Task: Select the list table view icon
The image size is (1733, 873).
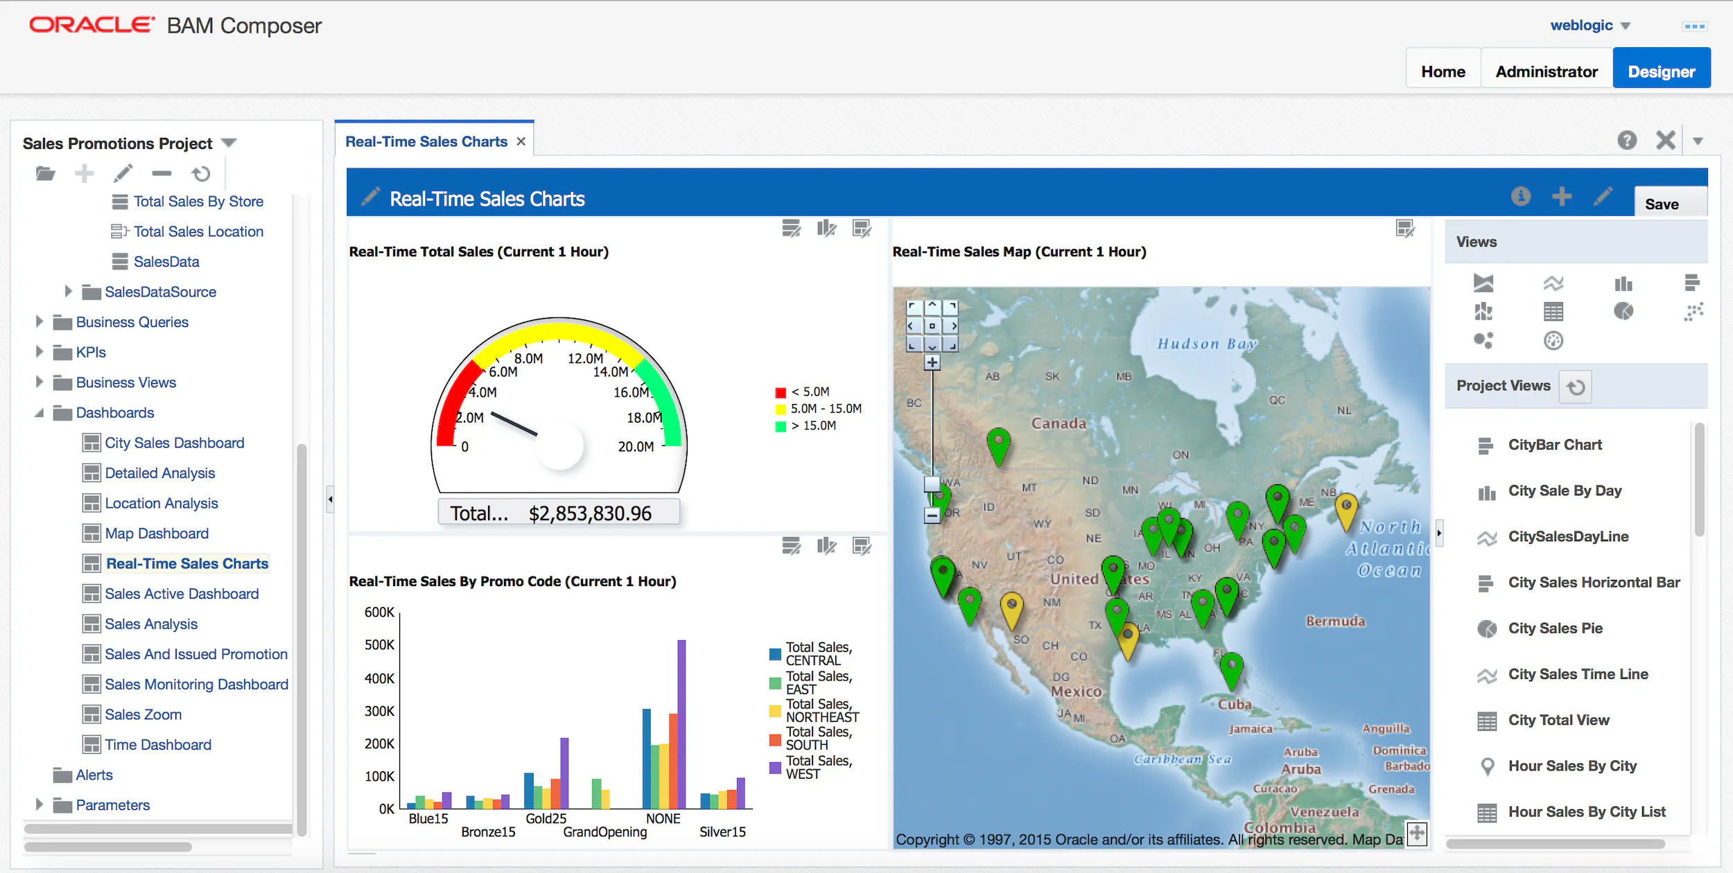Action: [x=1553, y=312]
